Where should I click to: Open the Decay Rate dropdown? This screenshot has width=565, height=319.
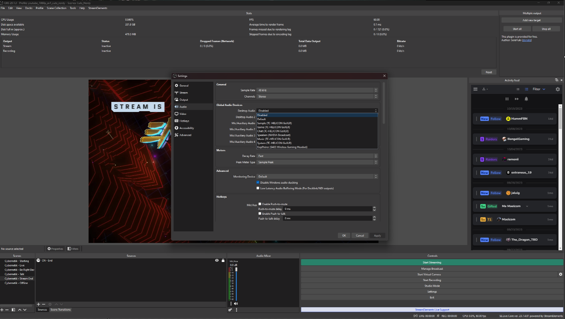pyautogui.click(x=317, y=156)
